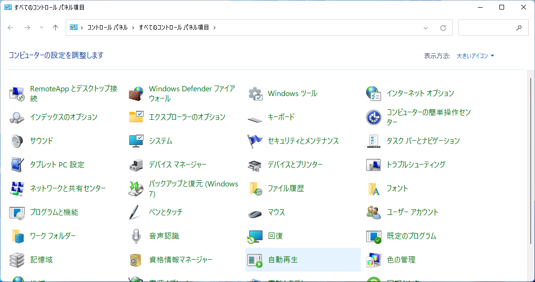
Task: Open the 大きいアイコン view dropdown
Action: point(475,56)
